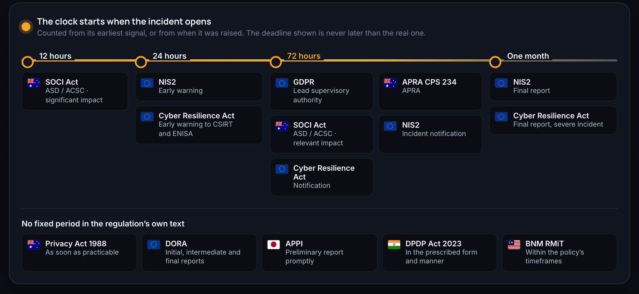Click 'Notification' text under Cyber Resilience Act
The width and height of the screenshot is (639, 294).
pyautogui.click(x=312, y=186)
